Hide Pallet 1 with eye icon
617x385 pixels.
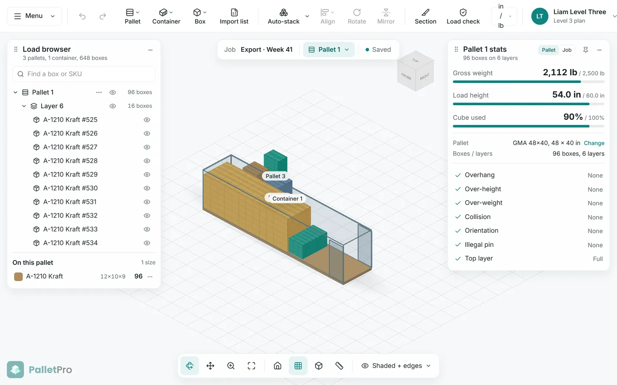pos(113,92)
